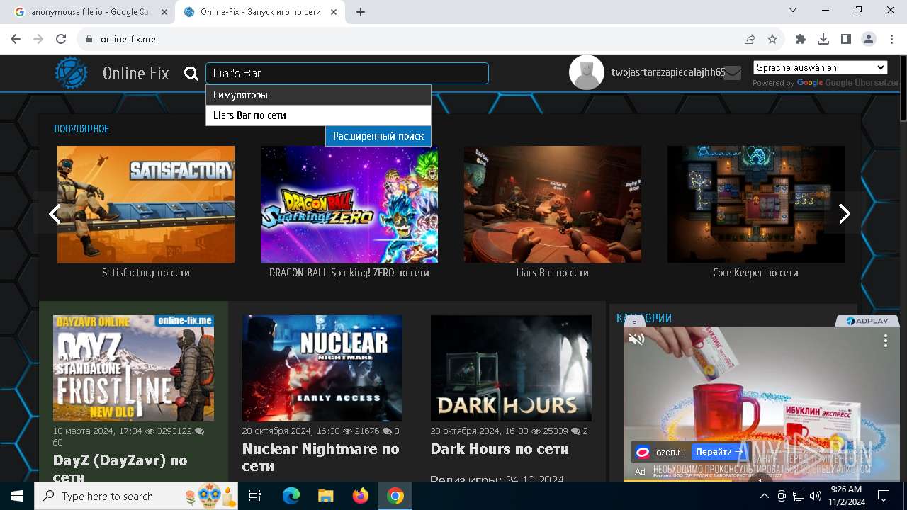907x510 pixels.
Task: Open Chrome profile icon
Action: pos(869,40)
